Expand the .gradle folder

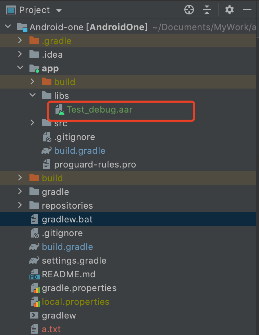20,41
